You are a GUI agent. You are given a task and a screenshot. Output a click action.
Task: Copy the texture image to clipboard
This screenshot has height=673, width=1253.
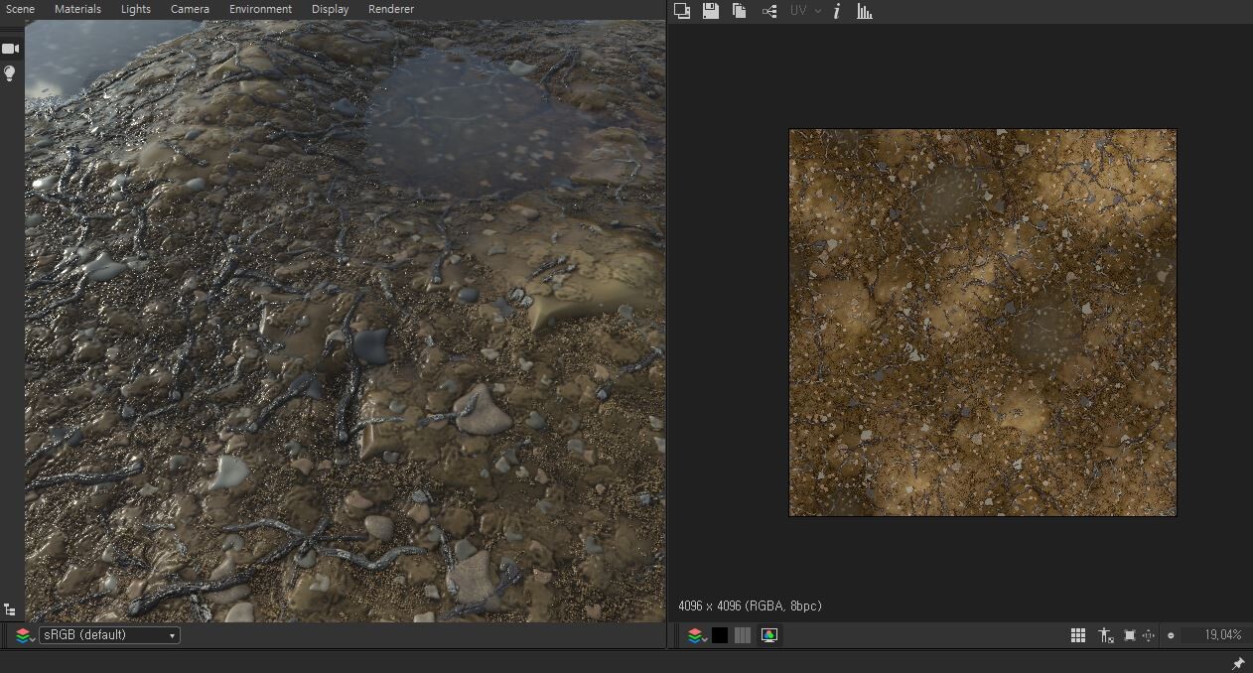(x=738, y=10)
